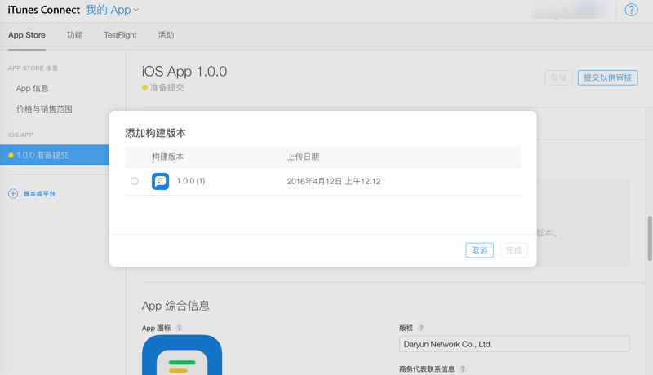Select the 1.0.0 (1) build radio button
Screen dimensions: 653x375
coord(134,181)
